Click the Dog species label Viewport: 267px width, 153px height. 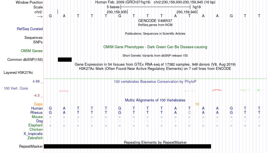tap(40, 121)
